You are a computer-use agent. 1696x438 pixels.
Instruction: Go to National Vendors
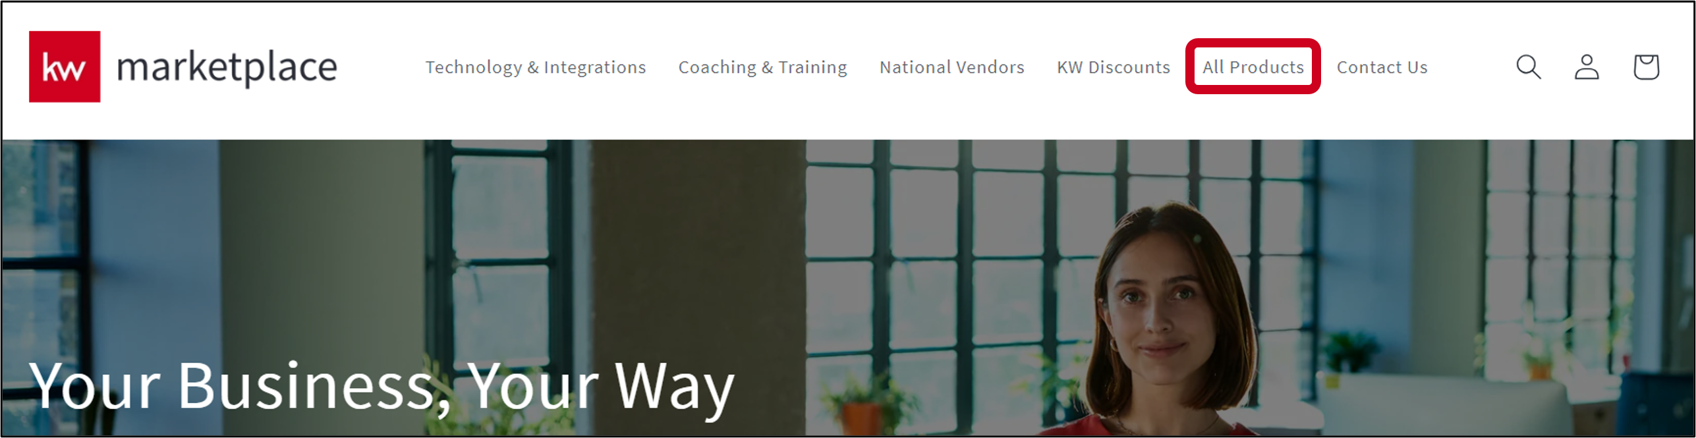[952, 67]
